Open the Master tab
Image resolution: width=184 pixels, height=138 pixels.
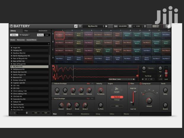click(126, 114)
